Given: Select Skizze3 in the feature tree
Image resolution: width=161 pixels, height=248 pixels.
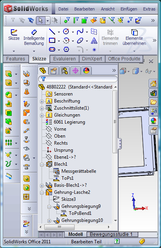Looking at the screenshot, I should [x=68, y=199].
